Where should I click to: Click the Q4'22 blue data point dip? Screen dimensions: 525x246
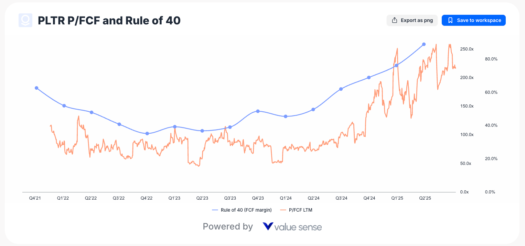pyautogui.click(x=147, y=133)
